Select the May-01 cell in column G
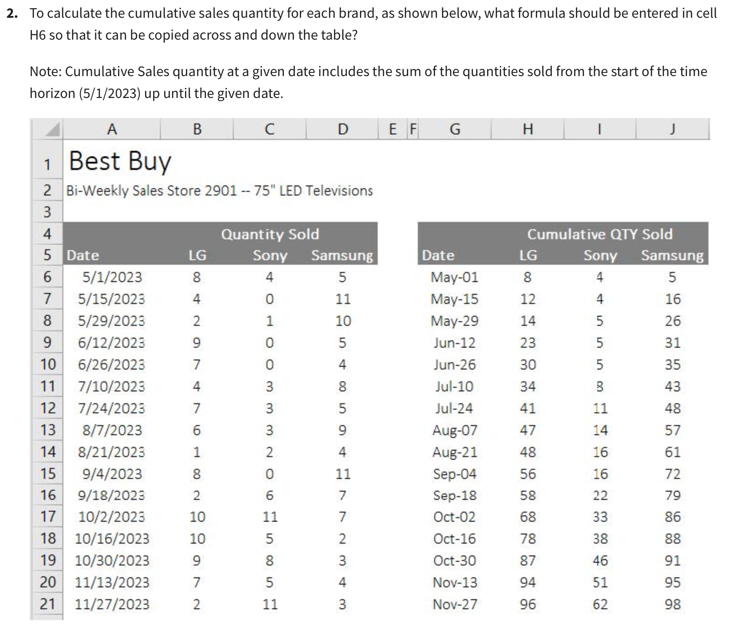 pyautogui.click(x=454, y=277)
